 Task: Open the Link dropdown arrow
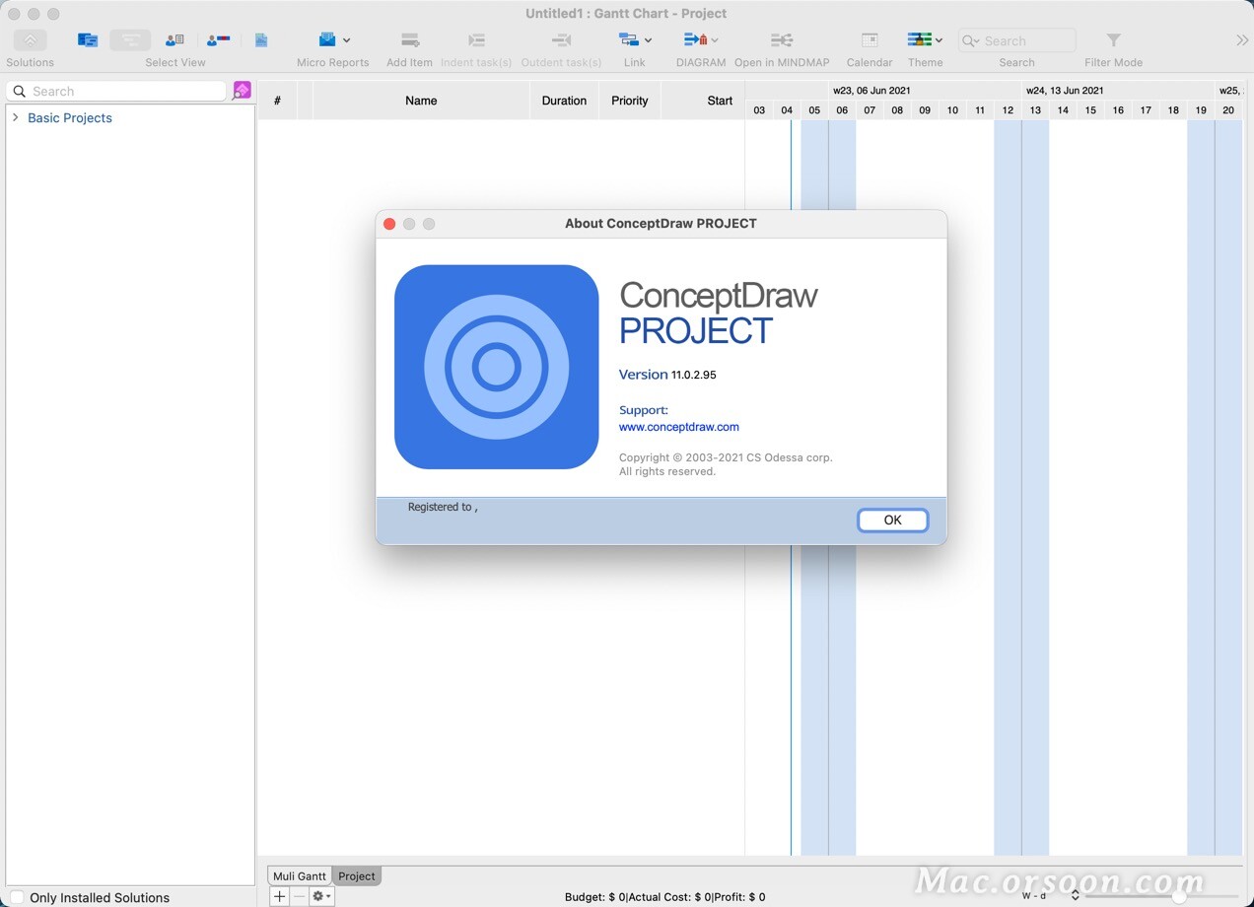coord(648,40)
